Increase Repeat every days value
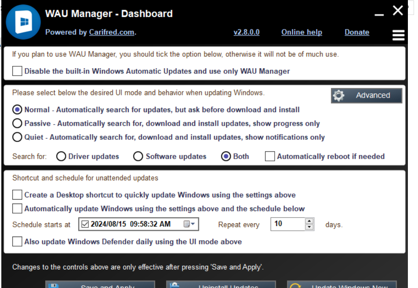Screen dimensions: 418x288 309,221
